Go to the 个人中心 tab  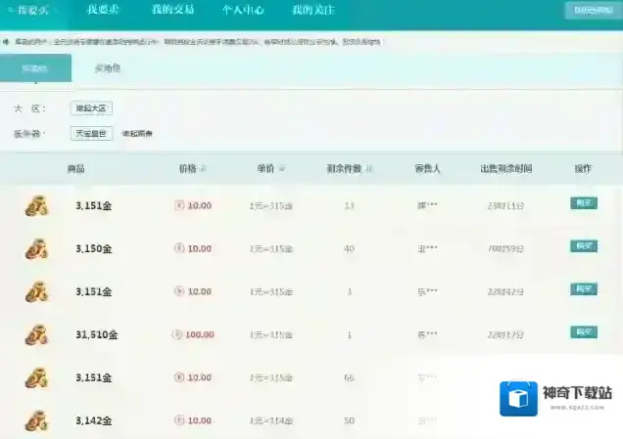tap(243, 10)
